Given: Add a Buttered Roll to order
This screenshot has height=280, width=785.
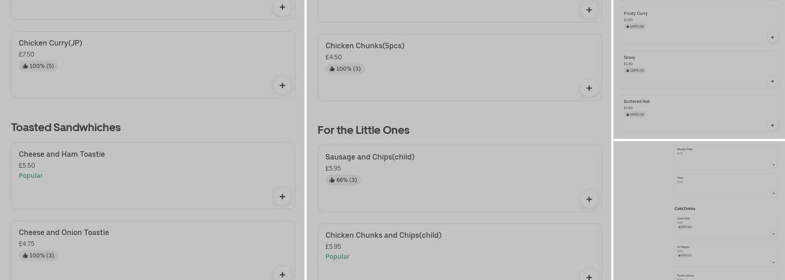Looking at the screenshot, I should click(x=772, y=125).
